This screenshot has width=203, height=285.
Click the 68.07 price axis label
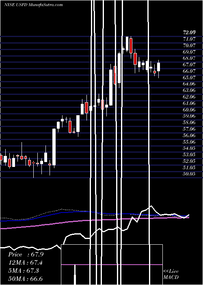point(189,58)
